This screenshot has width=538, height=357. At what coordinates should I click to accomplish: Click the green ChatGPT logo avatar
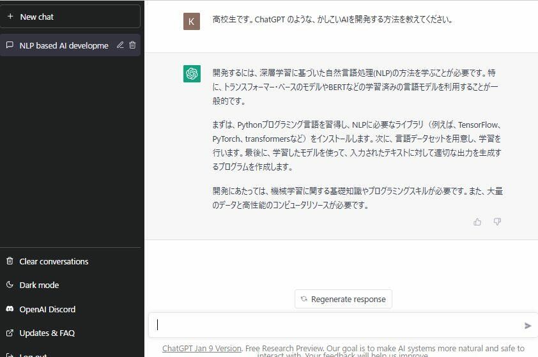pos(192,73)
